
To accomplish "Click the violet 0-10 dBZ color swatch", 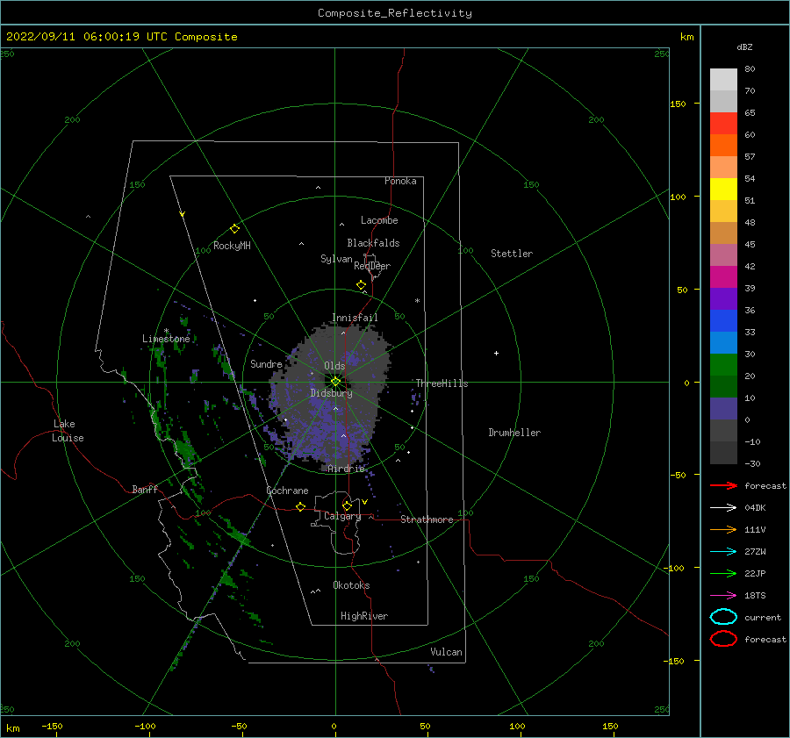I will (x=723, y=409).
